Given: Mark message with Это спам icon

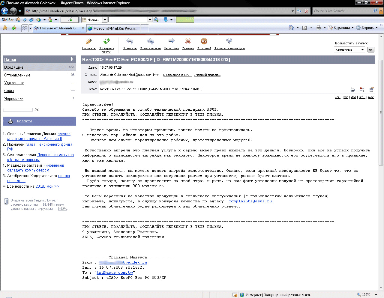Looking at the screenshot, I should (204, 41).
